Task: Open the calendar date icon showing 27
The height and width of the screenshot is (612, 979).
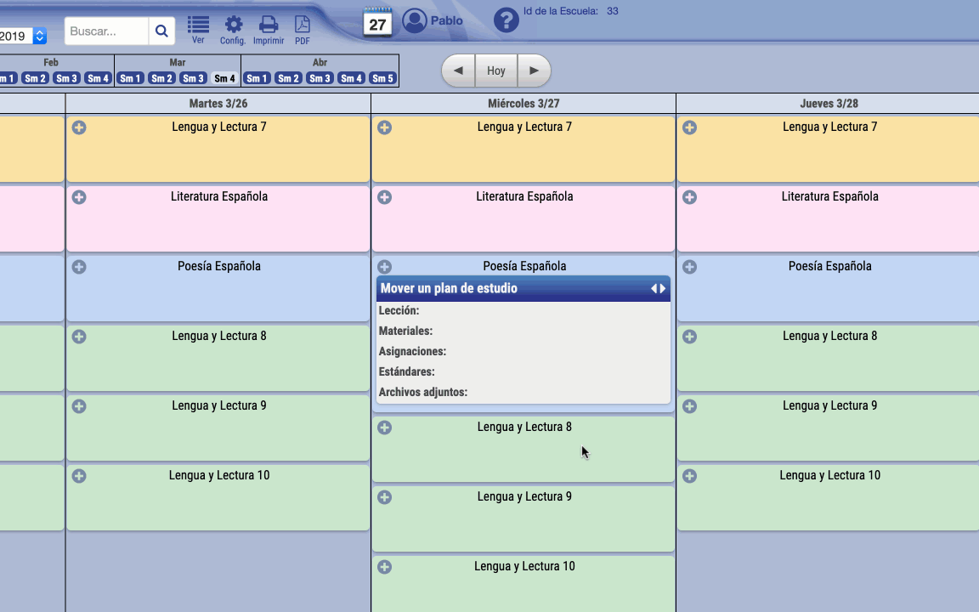Action: pyautogui.click(x=377, y=22)
